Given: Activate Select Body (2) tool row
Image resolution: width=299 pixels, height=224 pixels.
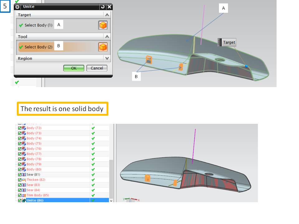Looking at the screenshot, I should 63,47.
